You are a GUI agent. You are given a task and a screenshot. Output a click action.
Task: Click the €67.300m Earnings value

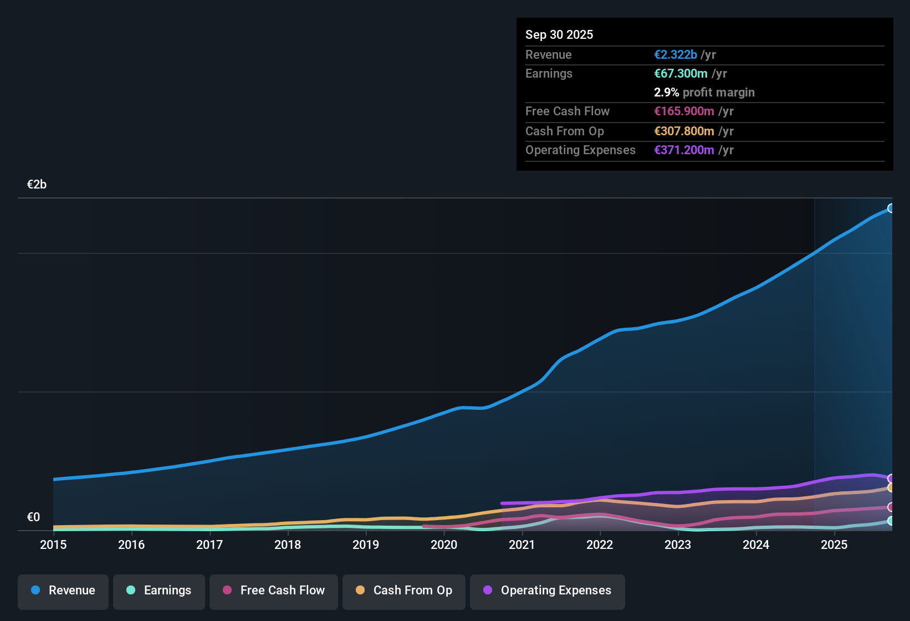(681, 73)
